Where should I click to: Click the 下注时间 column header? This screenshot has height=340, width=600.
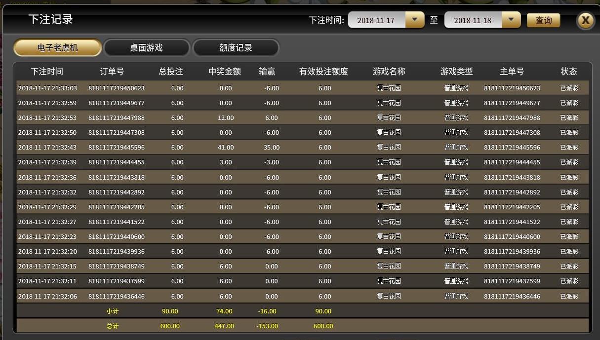pyautogui.click(x=47, y=72)
